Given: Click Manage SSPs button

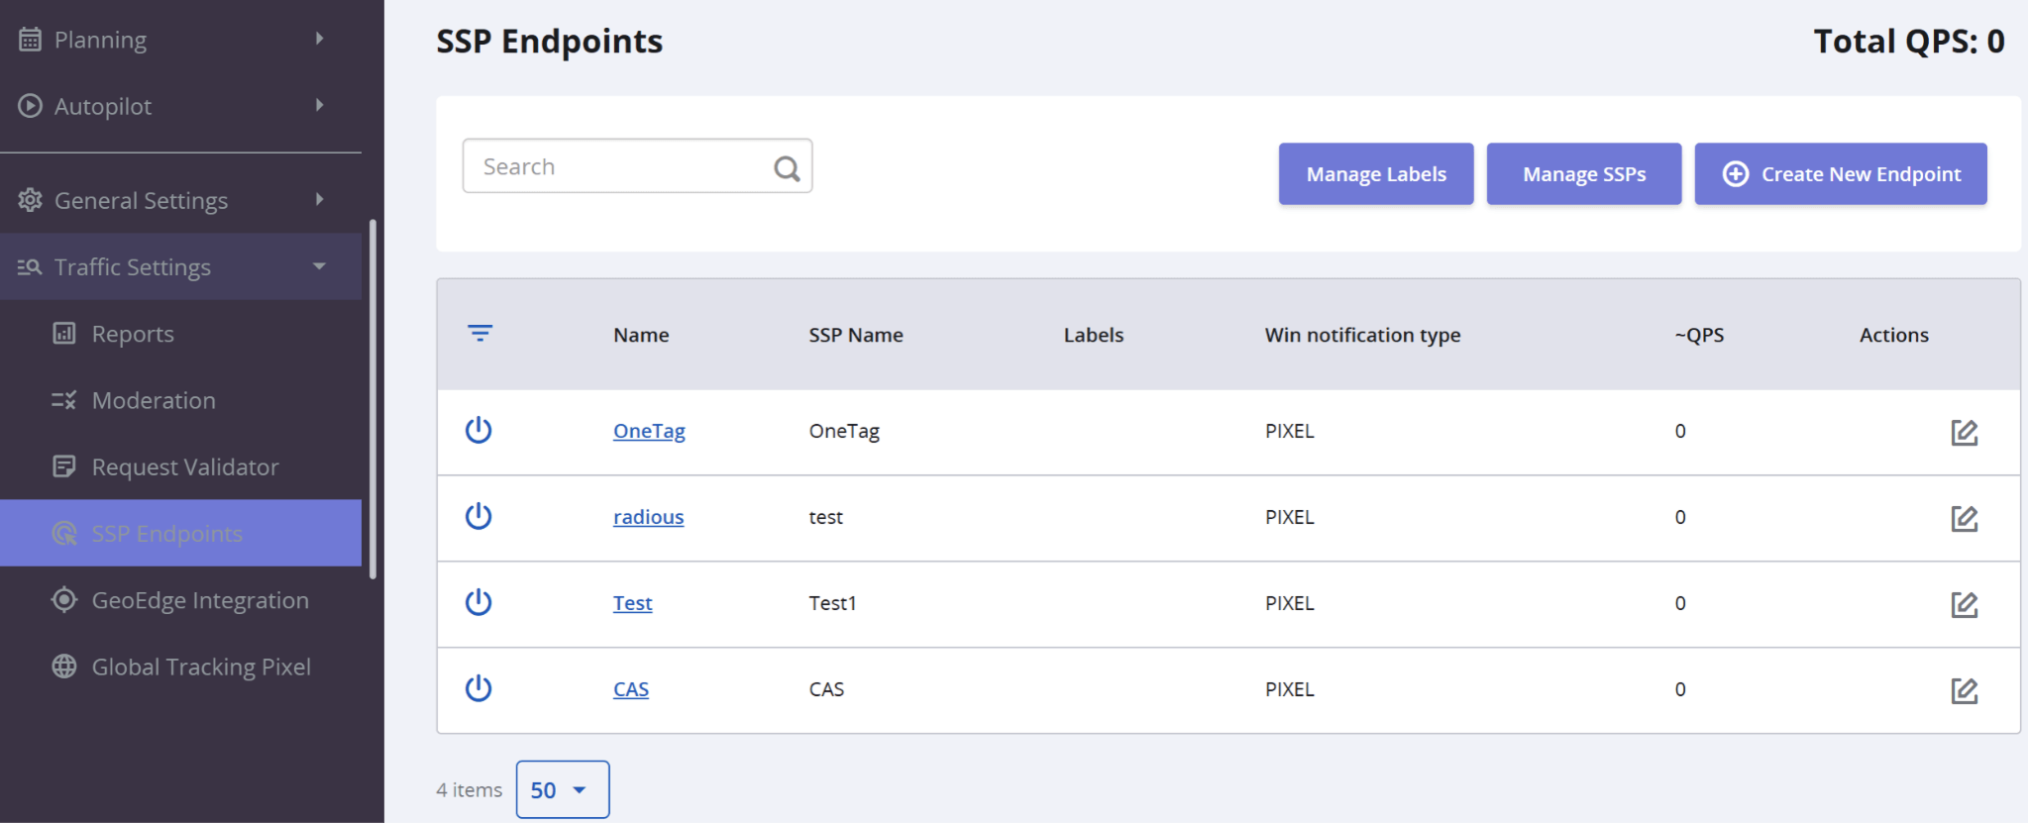Looking at the screenshot, I should 1584,174.
